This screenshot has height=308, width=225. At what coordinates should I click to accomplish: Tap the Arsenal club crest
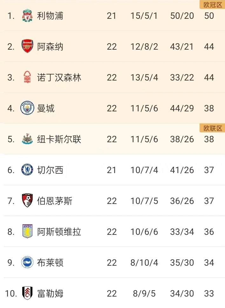pyautogui.click(x=27, y=46)
